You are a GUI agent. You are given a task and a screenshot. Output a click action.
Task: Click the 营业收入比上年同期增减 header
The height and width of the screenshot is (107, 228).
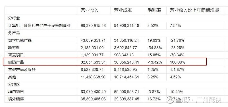click(195, 10)
